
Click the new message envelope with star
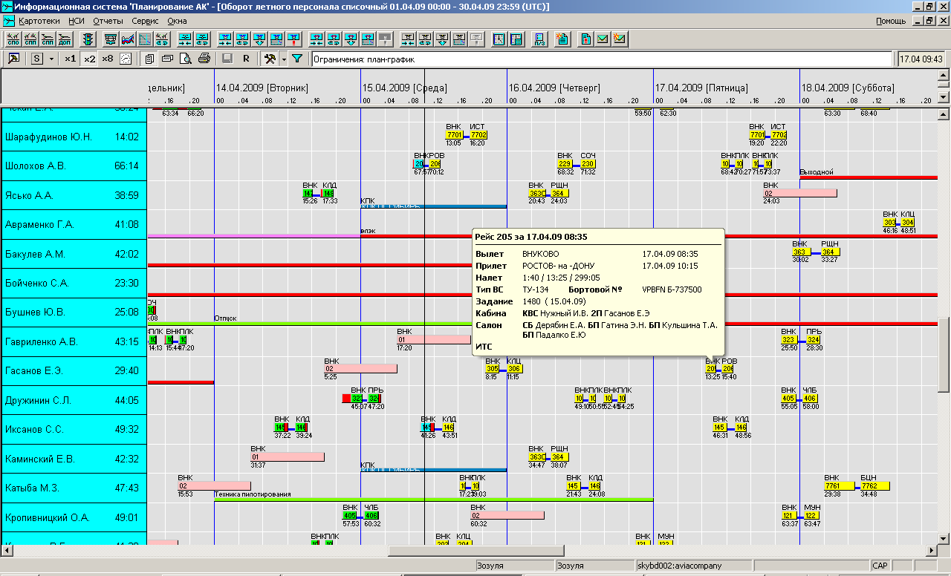tap(620, 39)
